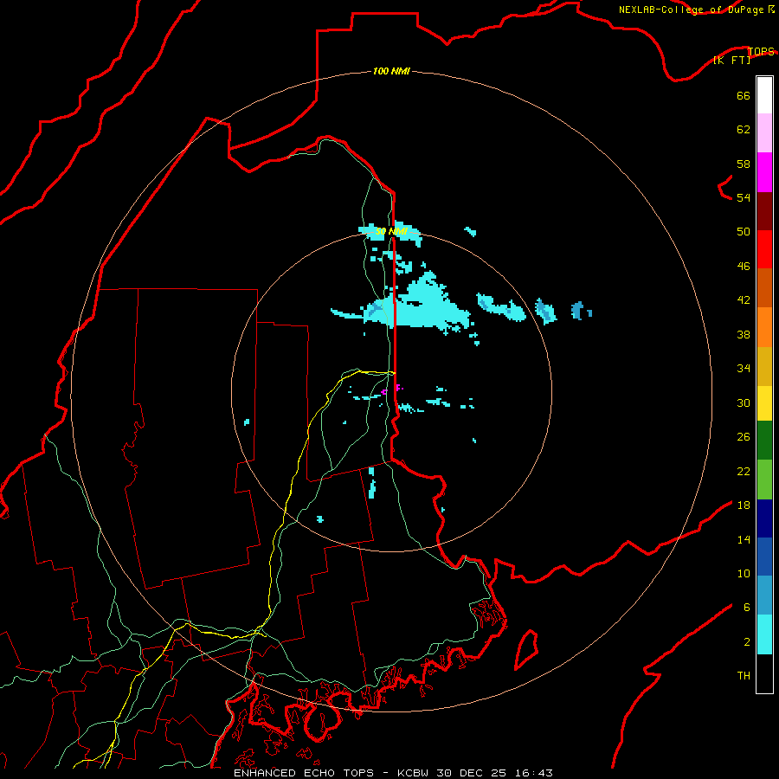Viewport: 779px width, 779px height.
Task: Click the '26' legend label
Action: [x=744, y=437]
